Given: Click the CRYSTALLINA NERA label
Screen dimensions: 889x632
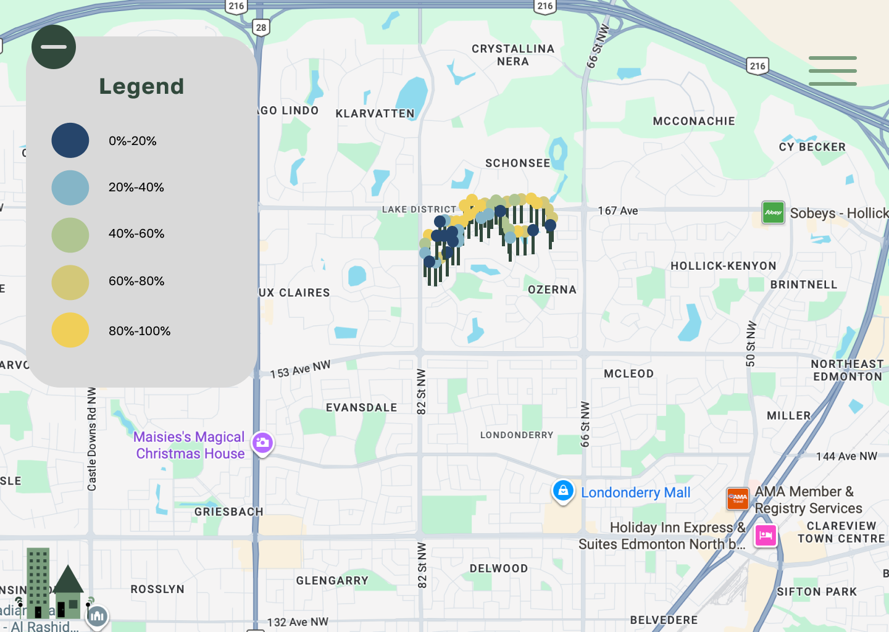Looking at the screenshot, I should pyautogui.click(x=513, y=55).
